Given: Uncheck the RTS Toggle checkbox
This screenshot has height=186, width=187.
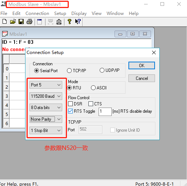Looking at the screenshot, I should click(70, 111).
